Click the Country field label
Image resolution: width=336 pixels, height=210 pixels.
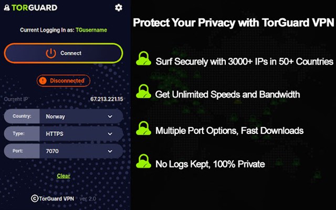pos(22,117)
